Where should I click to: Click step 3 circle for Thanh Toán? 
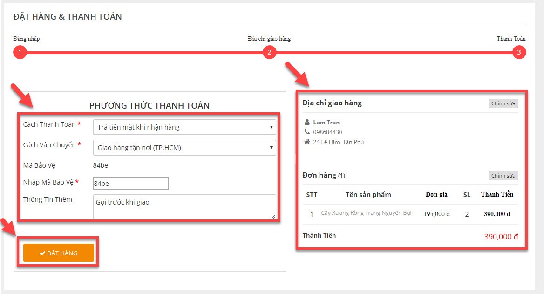pos(519,52)
